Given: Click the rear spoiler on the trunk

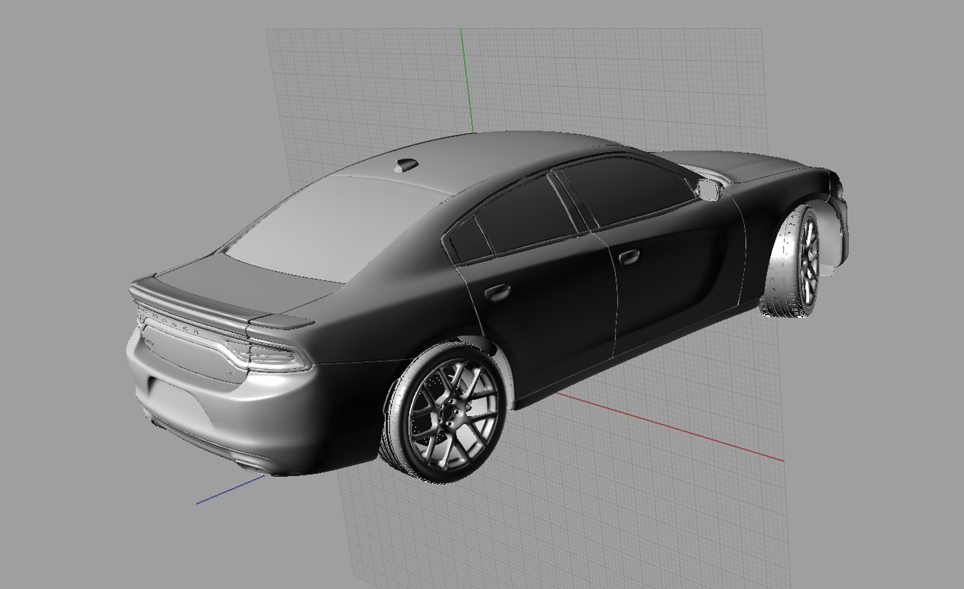Looking at the screenshot, I should [x=218, y=305].
